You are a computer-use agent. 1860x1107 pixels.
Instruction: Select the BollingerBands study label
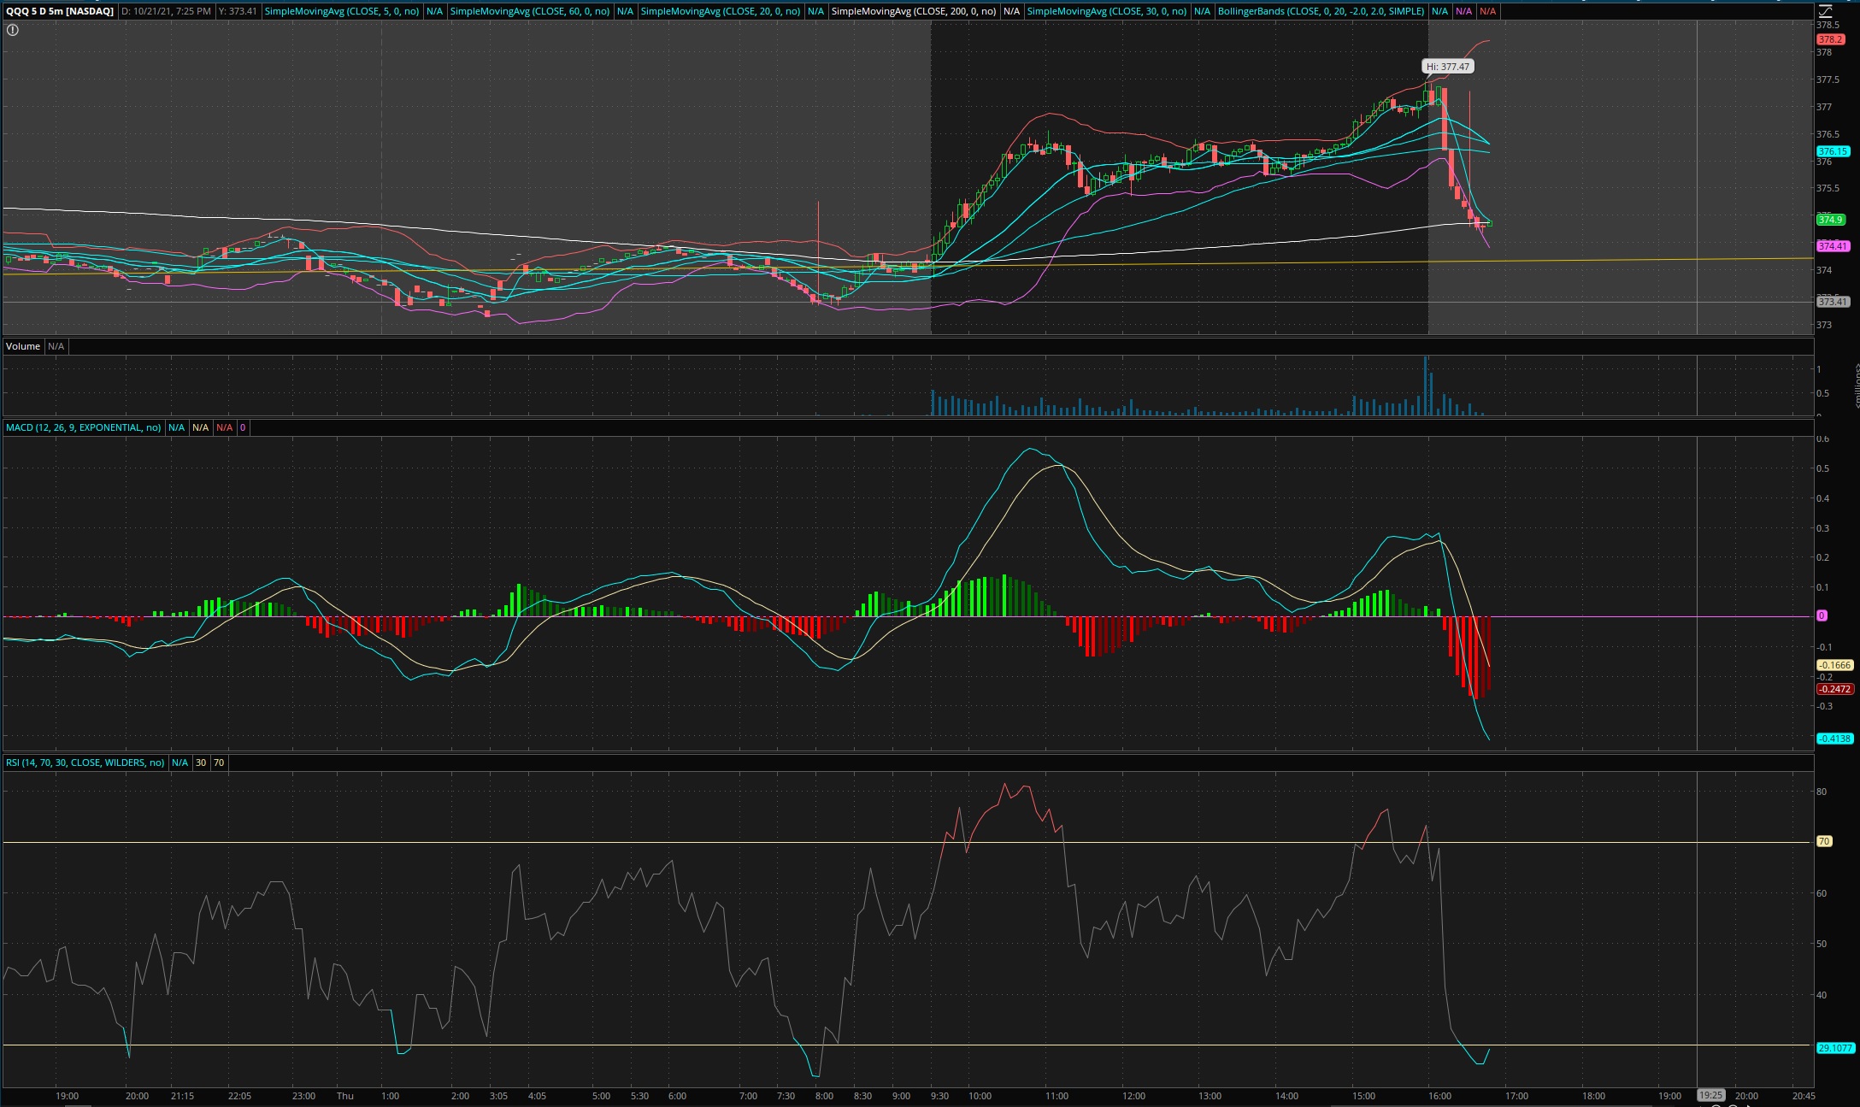tap(1321, 11)
